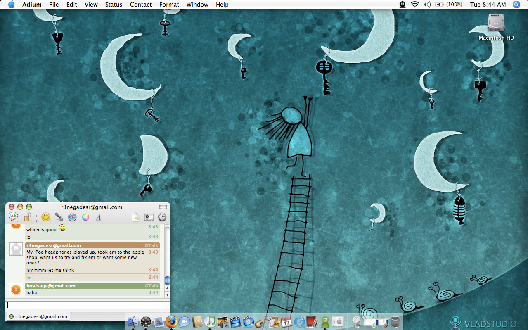Open the File menu
The image size is (528, 330).
click(54, 5)
